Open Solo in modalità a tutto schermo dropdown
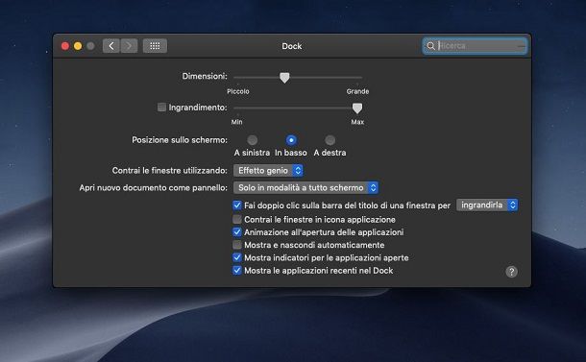Screen dimensions: 586x362 pyautogui.click(x=305, y=187)
